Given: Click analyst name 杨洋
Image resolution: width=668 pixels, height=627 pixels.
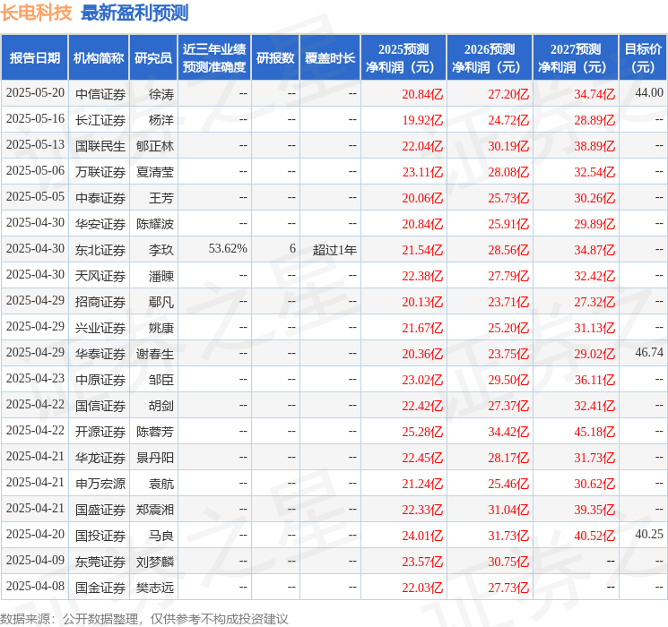Looking at the screenshot, I should [161, 120].
